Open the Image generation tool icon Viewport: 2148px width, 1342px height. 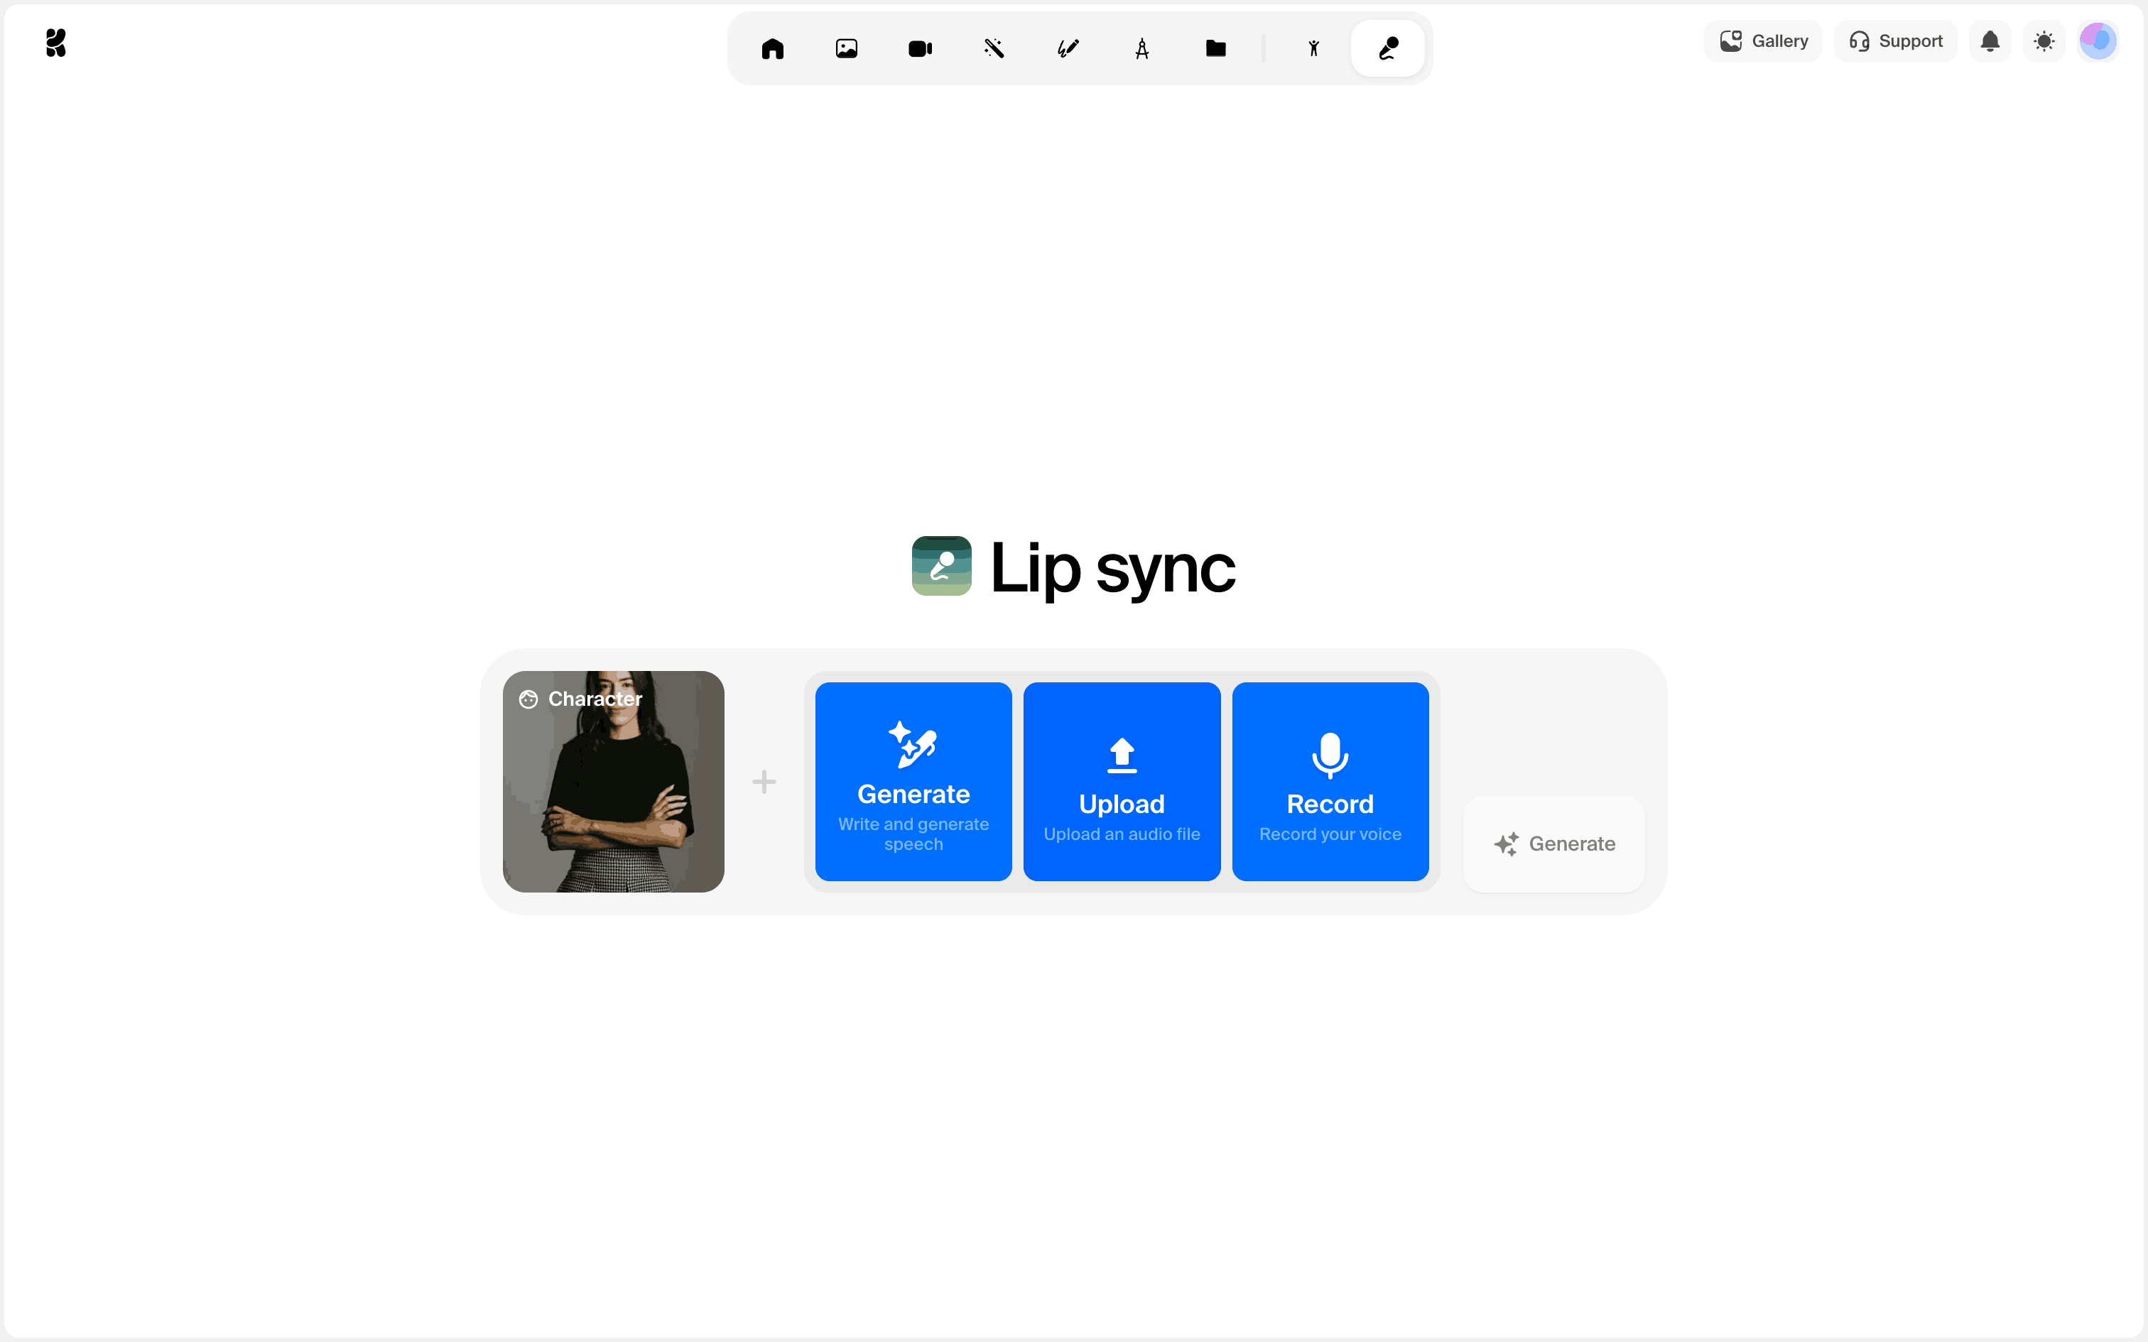point(846,49)
